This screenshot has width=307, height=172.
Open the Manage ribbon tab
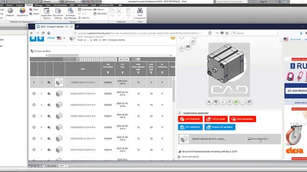38,5
